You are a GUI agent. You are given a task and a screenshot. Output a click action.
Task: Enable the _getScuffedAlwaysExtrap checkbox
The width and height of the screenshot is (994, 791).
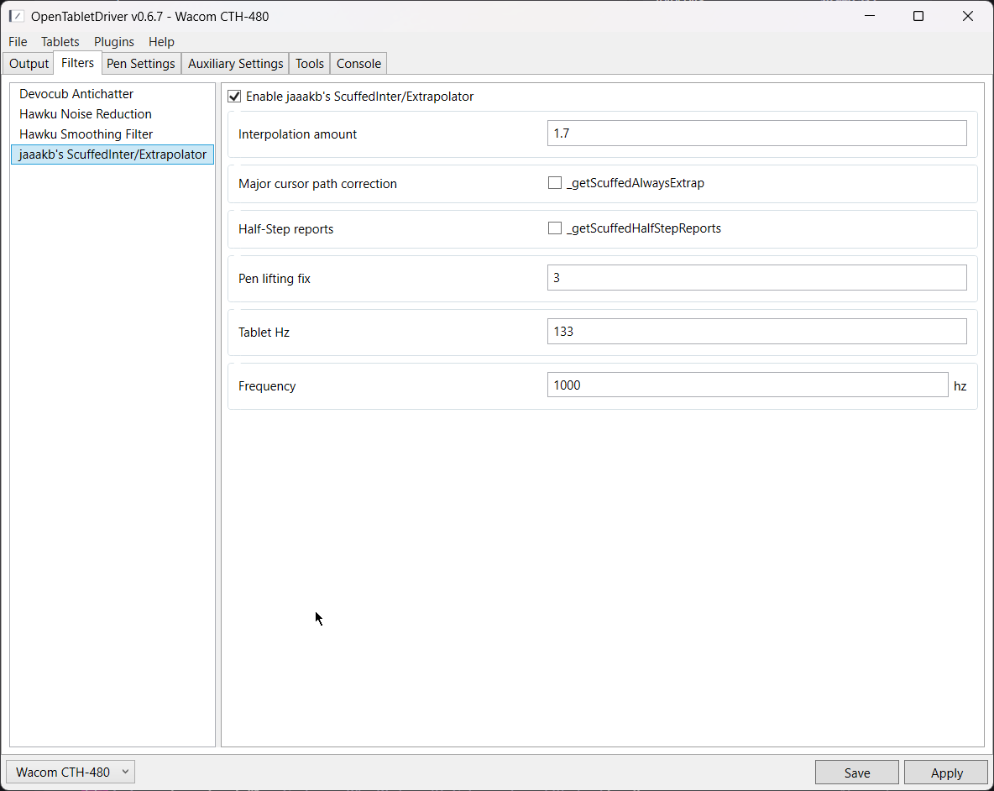pos(555,182)
